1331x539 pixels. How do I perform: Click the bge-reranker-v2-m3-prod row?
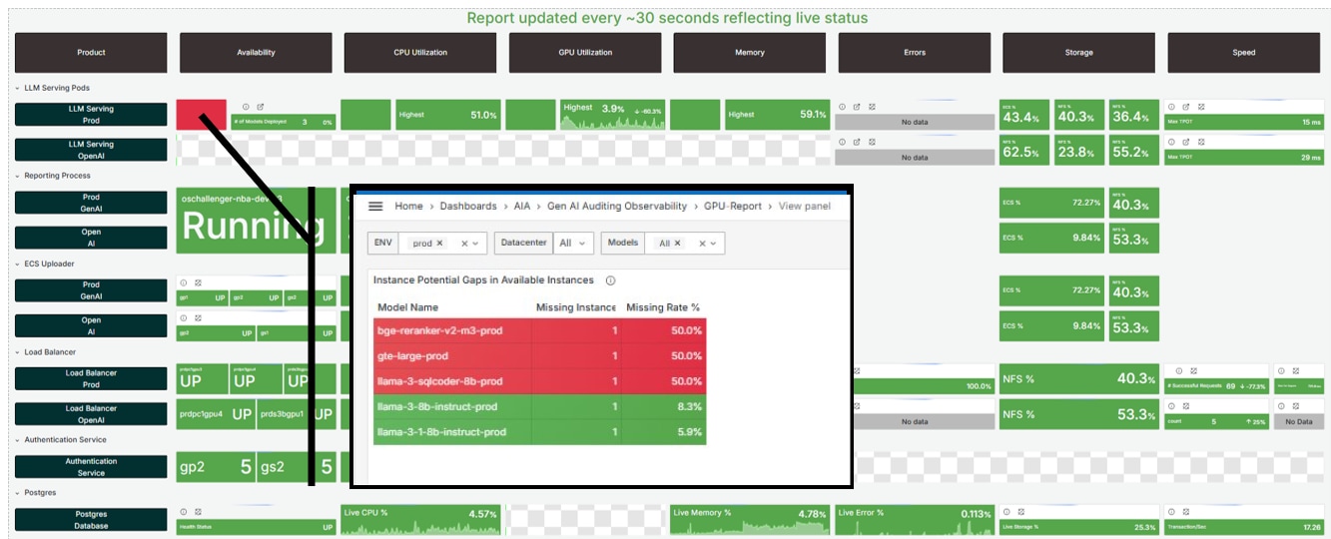click(540, 331)
